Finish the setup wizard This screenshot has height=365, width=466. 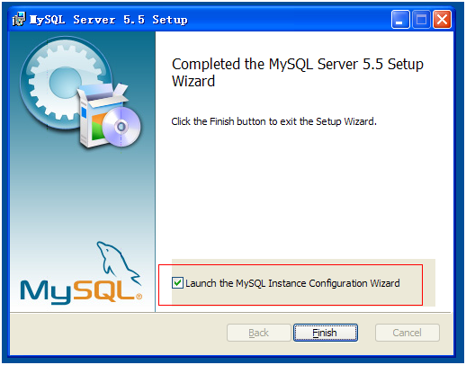click(x=326, y=333)
